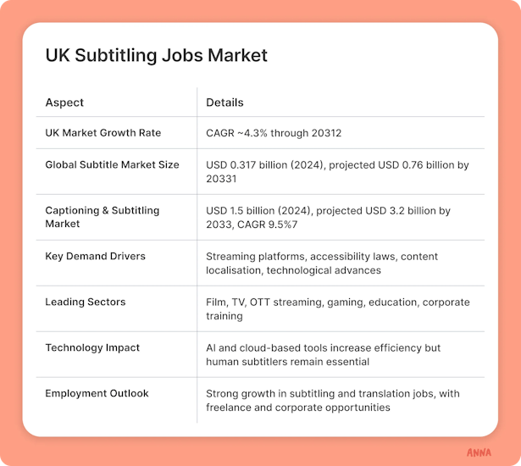Screen dimensions: 521x466
Task: Click the CAGR ~4.3% through 2031 text
Action: pyautogui.click(x=274, y=133)
